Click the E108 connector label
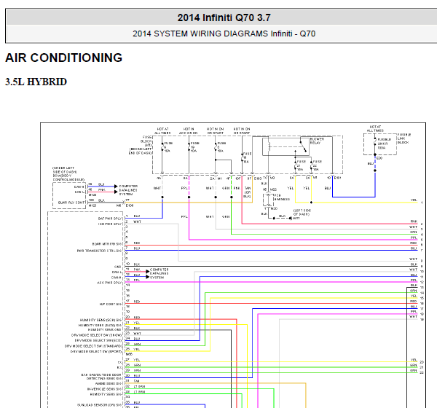437x408 pixels. (x=130, y=205)
